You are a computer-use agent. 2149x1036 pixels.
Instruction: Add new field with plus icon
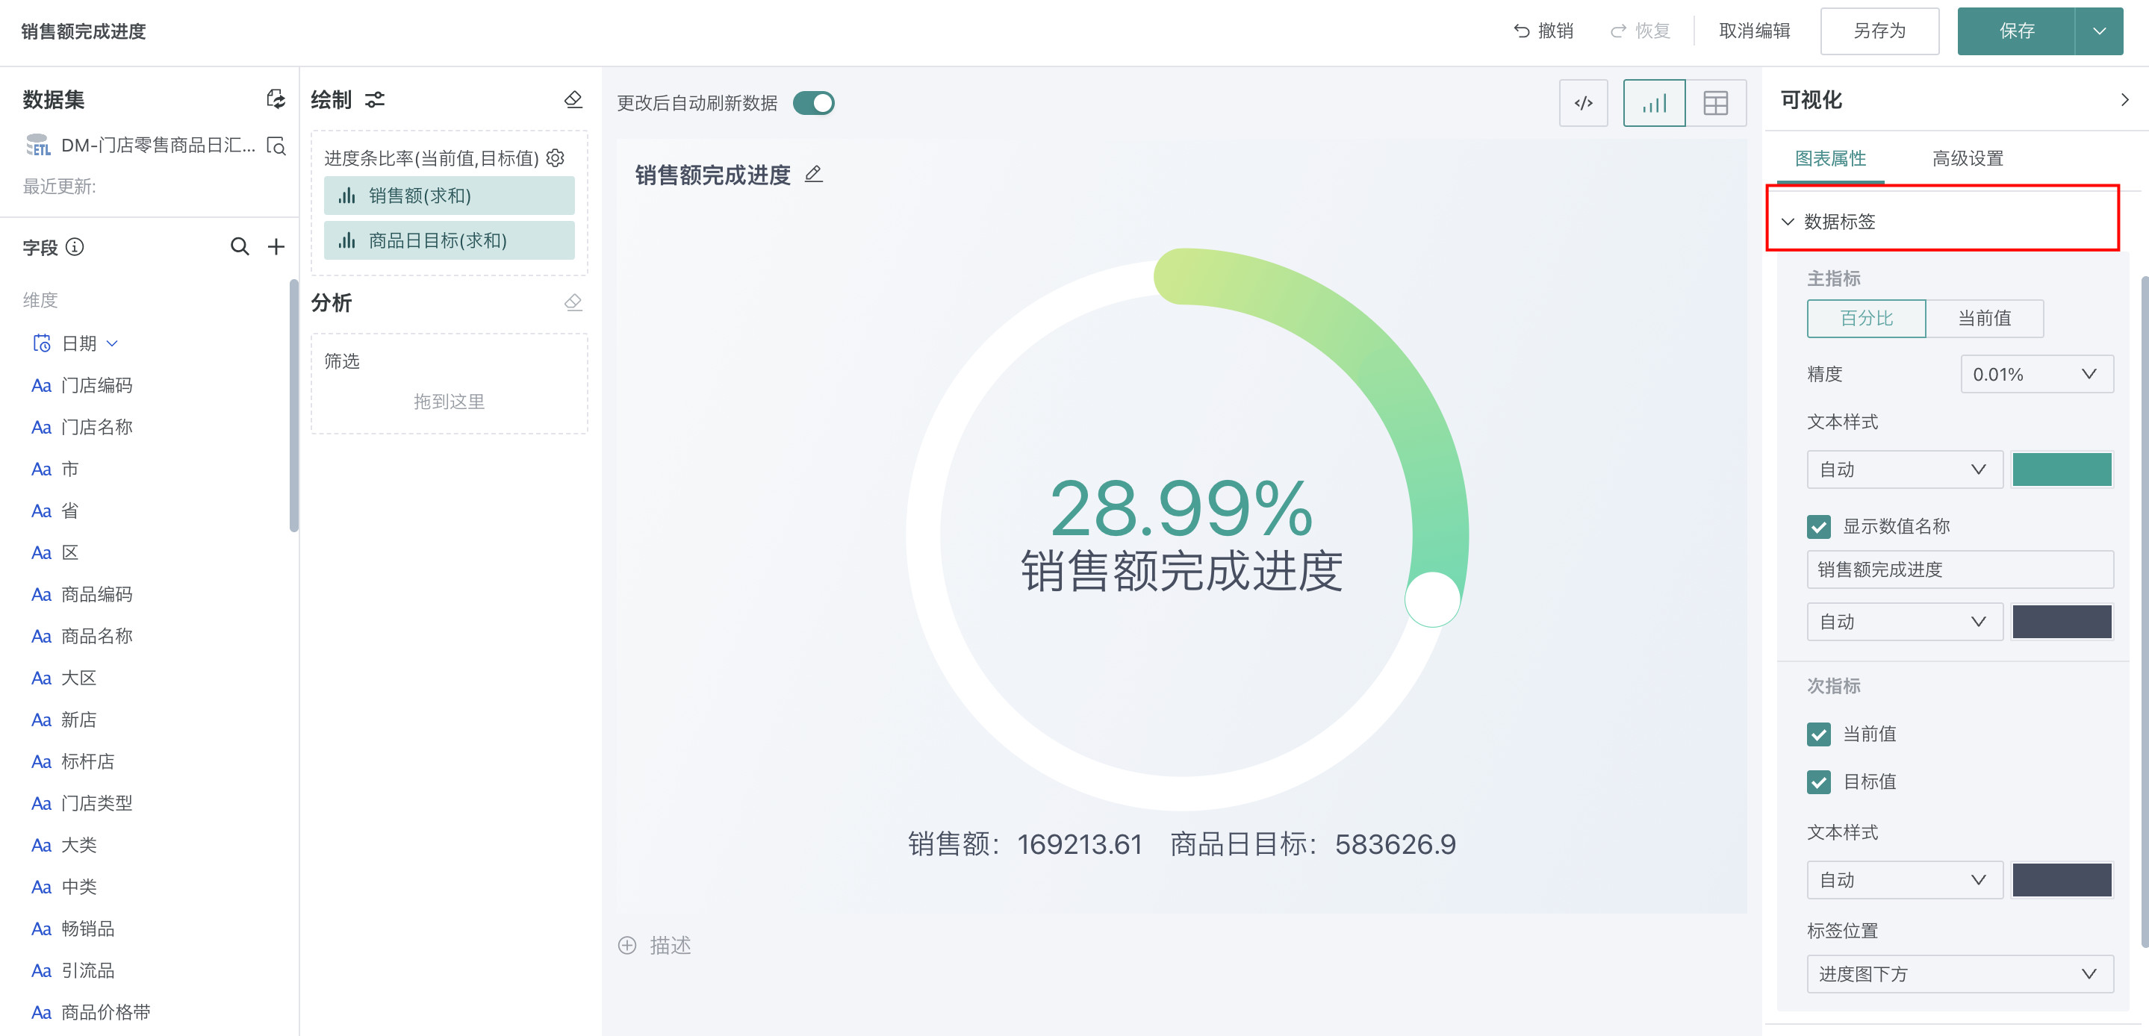pos(276,247)
